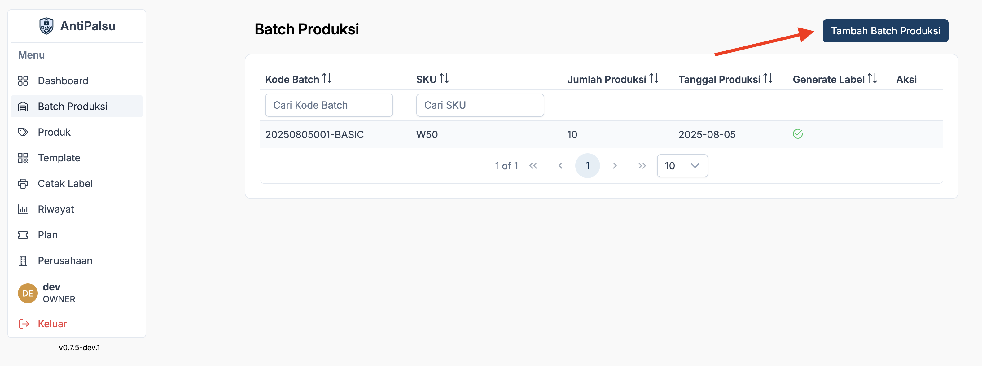The height and width of the screenshot is (366, 982).
Task: Open the rows-per-page dropdown
Action: point(682,166)
